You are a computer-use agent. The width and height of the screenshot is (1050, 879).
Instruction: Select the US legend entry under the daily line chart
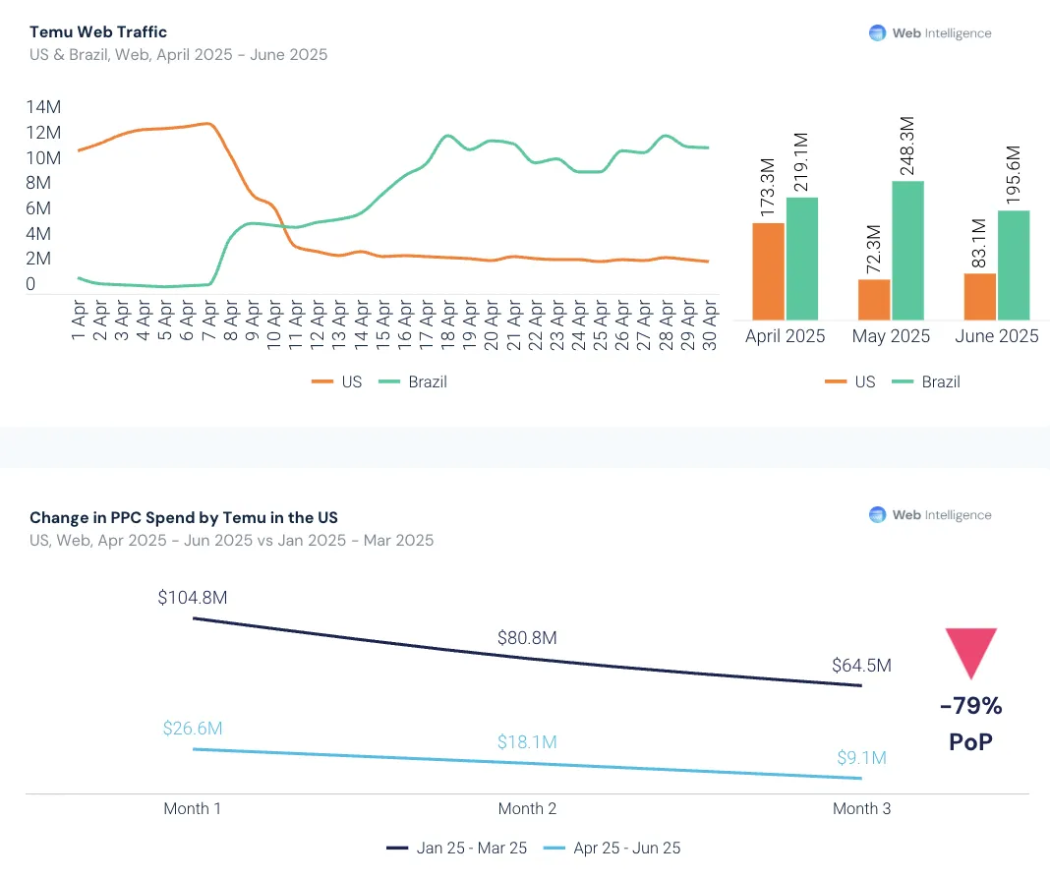(337, 381)
